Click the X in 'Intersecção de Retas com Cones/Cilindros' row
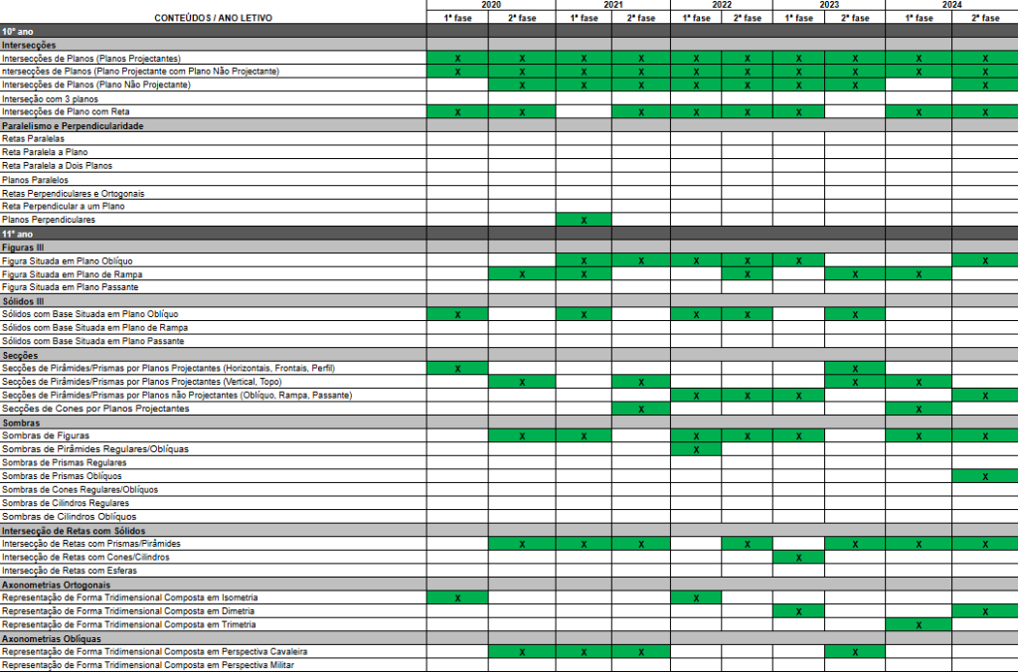This screenshot has width=1018, height=672. coord(798,558)
